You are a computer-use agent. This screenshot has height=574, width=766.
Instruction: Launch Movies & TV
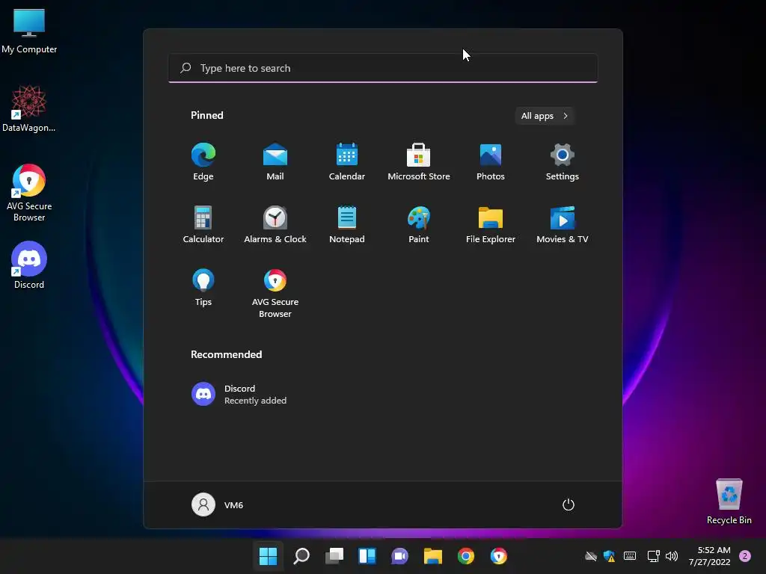[563, 224]
